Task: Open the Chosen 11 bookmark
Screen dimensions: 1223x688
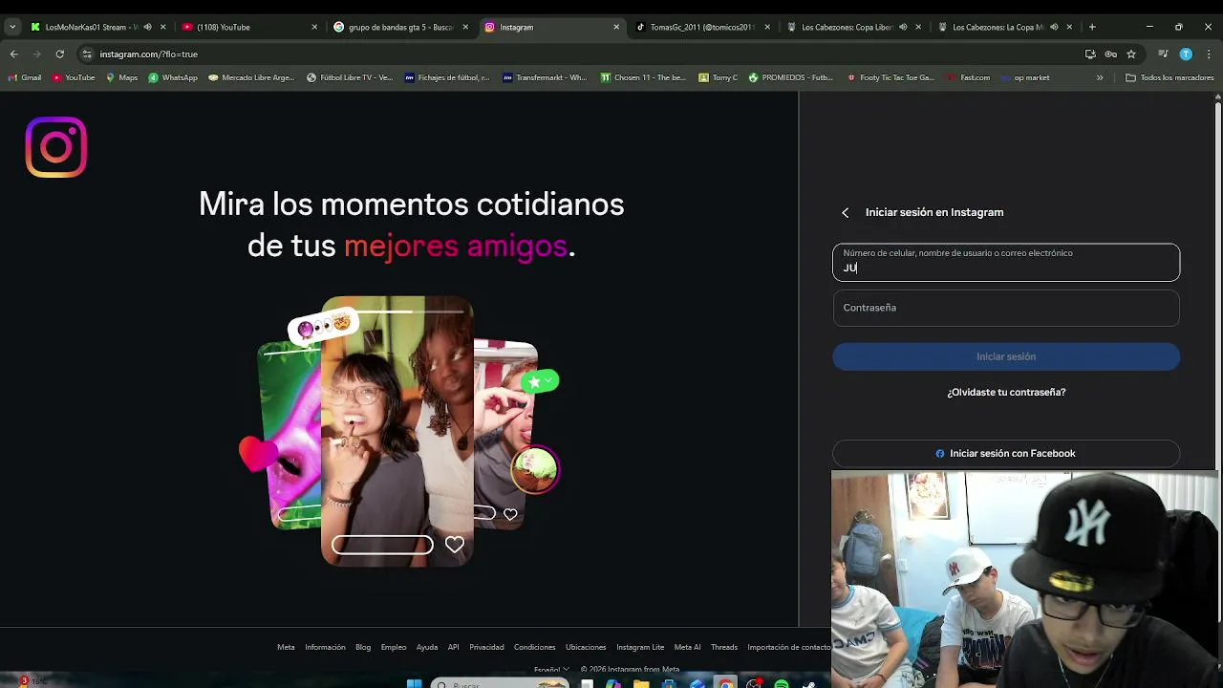Action: tap(643, 77)
